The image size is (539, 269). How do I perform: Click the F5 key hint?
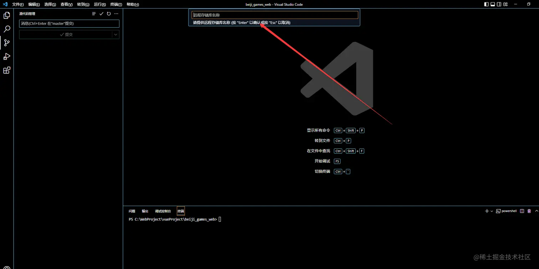click(x=337, y=161)
